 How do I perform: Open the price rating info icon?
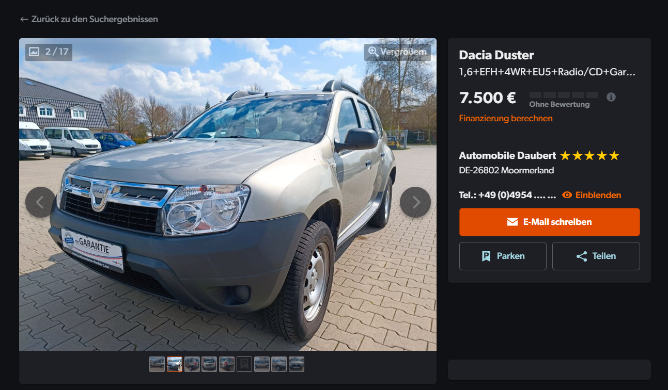611,97
